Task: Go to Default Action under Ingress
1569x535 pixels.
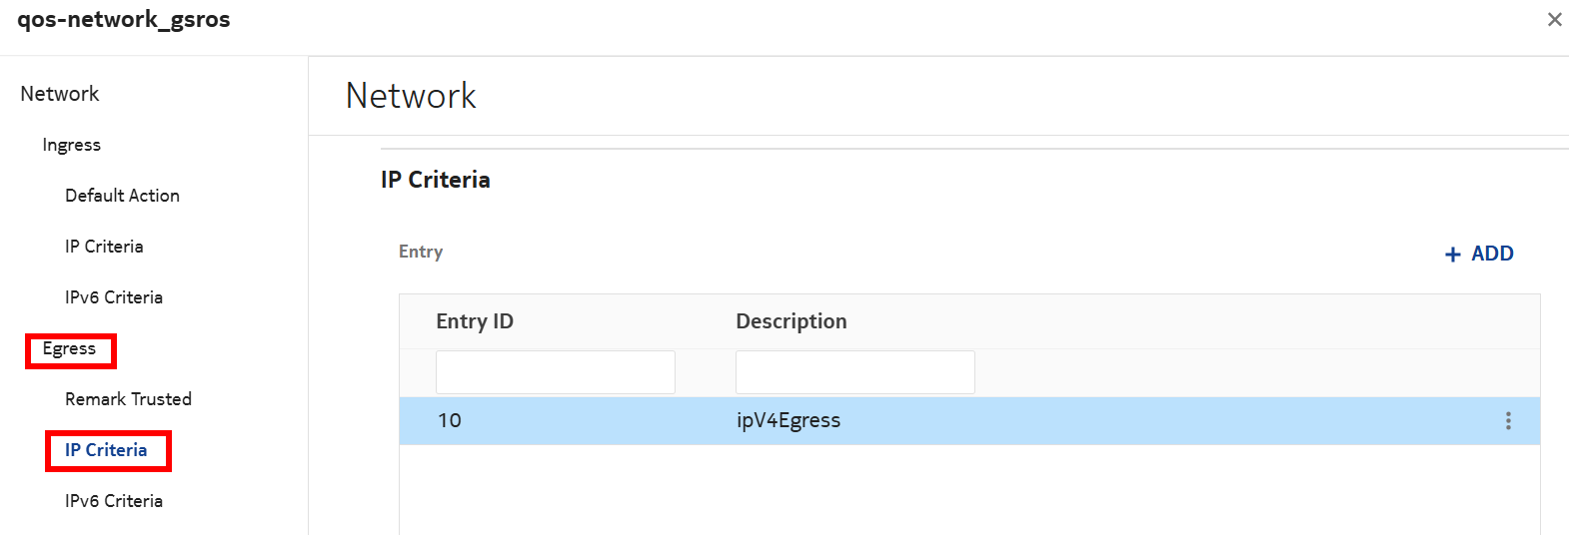Action: (x=122, y=196)
